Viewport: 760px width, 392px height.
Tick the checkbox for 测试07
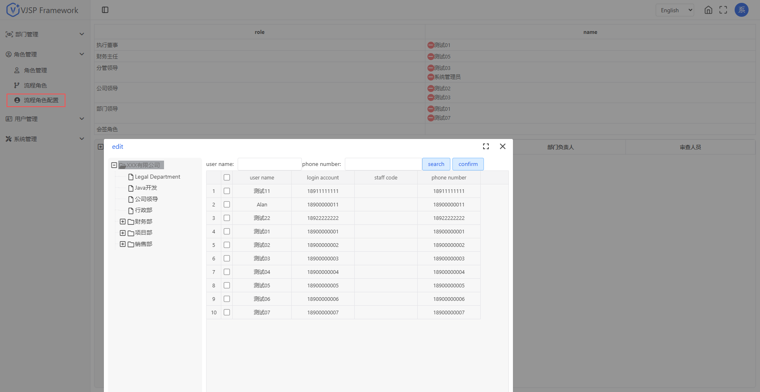click(x=227, y=312)
